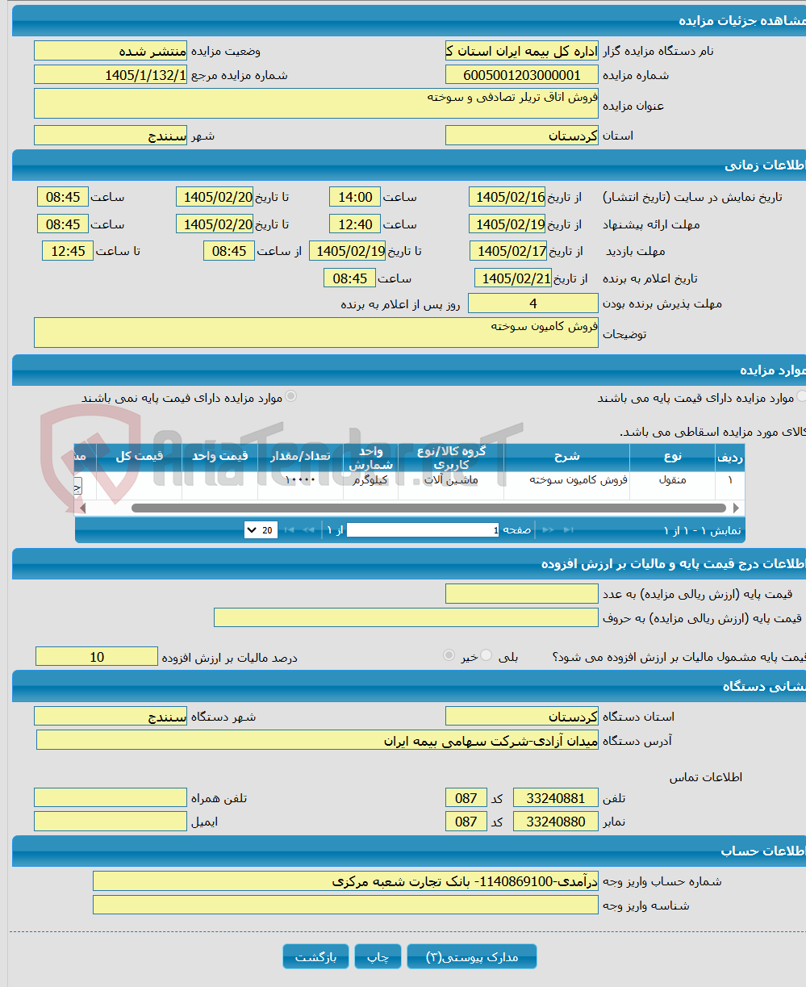The image size is (806, 987).
Task: Click the auction number field 6005001203000001
Action: (522, 75)
